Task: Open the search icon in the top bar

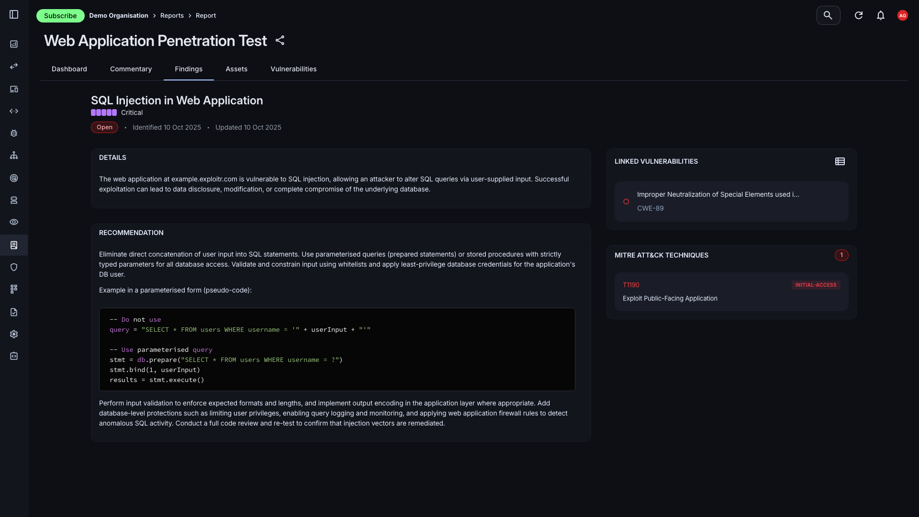Action: pyautogui.click(x=828, y=15)
